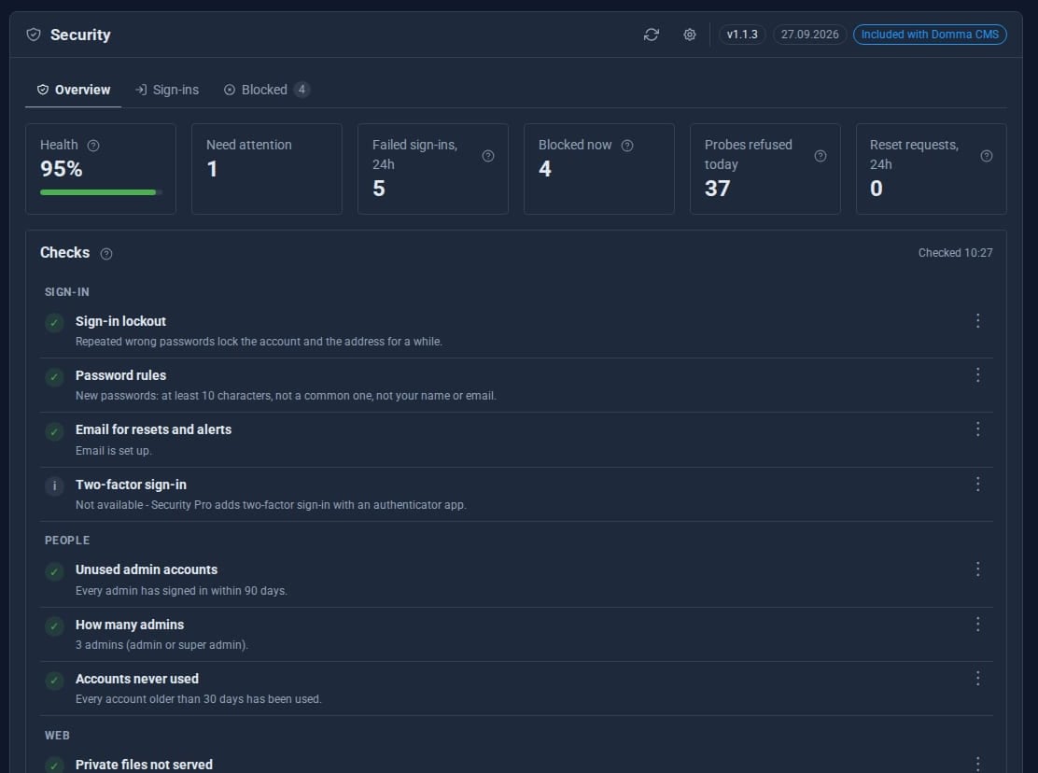
Task: Click the PEOPLE section heading
Action: point(67,540)
